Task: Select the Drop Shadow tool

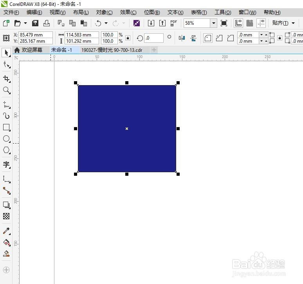Action: tap(7, 205)
